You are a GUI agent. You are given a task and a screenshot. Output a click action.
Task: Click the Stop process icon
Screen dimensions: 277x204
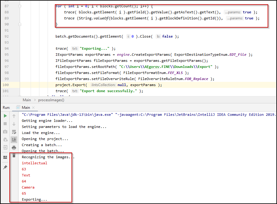tap(5, 124)
